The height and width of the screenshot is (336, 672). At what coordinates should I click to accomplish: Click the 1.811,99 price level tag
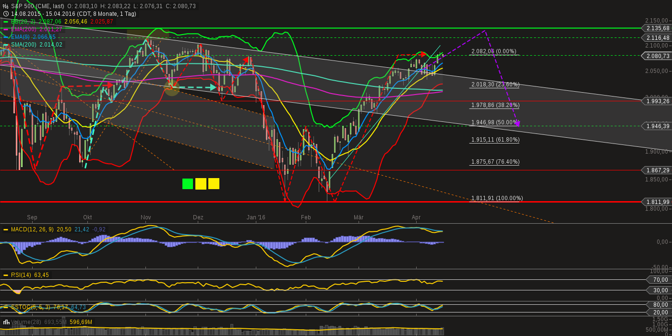658,202
